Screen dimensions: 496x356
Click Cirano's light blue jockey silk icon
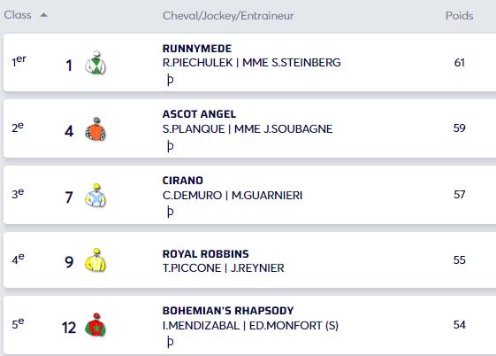pos(95,196)
